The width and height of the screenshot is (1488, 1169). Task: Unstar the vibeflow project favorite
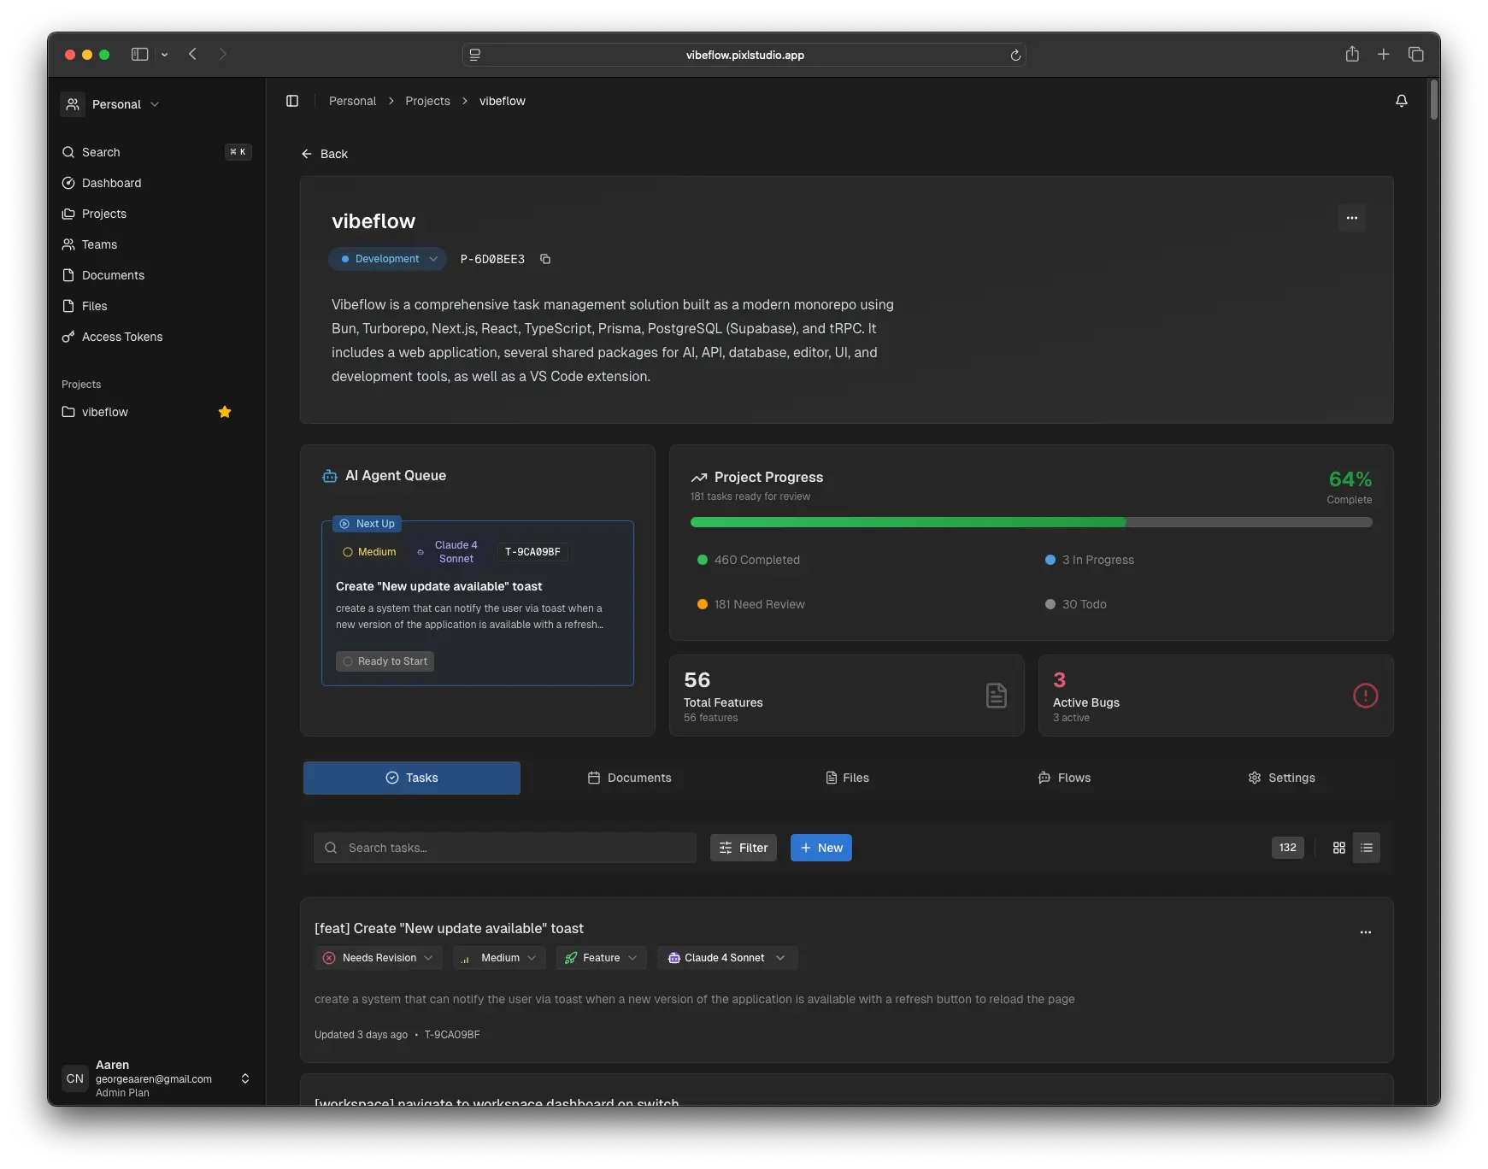(225, 412)
